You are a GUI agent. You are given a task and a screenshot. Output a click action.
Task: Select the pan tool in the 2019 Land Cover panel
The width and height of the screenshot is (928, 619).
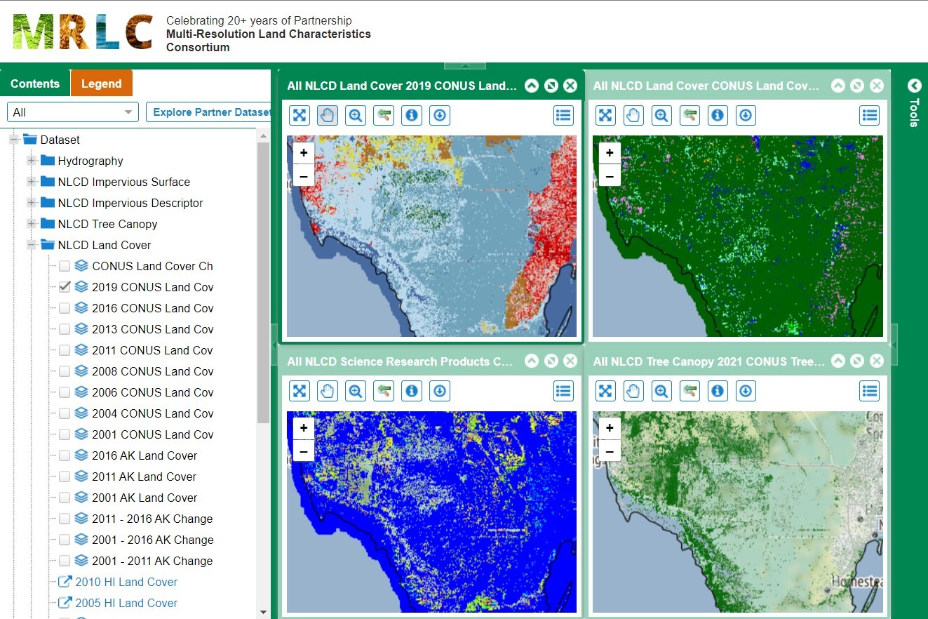point(327,115)
